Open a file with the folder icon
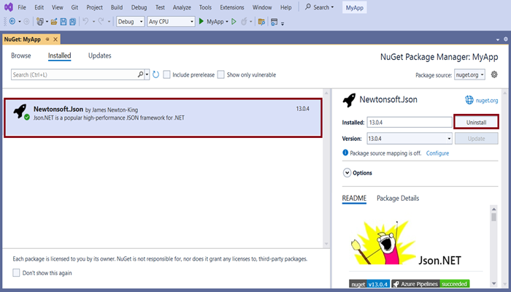Image resolution: width=511 pixels, height=292 pixels. 54,22
